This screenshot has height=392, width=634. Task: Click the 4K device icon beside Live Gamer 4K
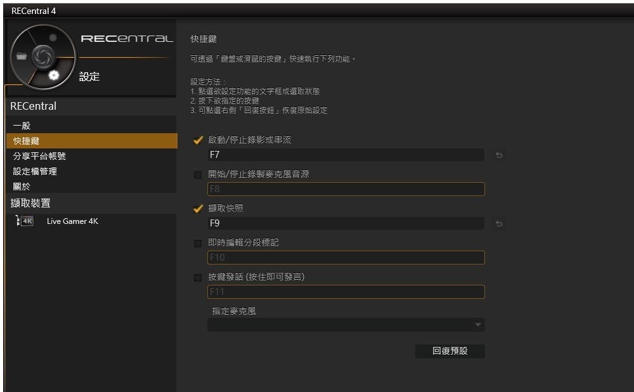tap(25, 221)
